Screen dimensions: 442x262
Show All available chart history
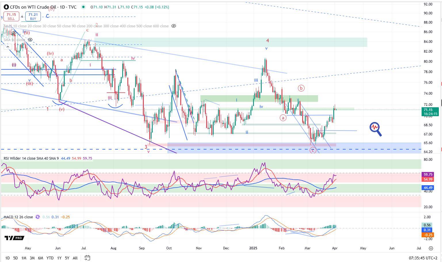tap(75, 258)
